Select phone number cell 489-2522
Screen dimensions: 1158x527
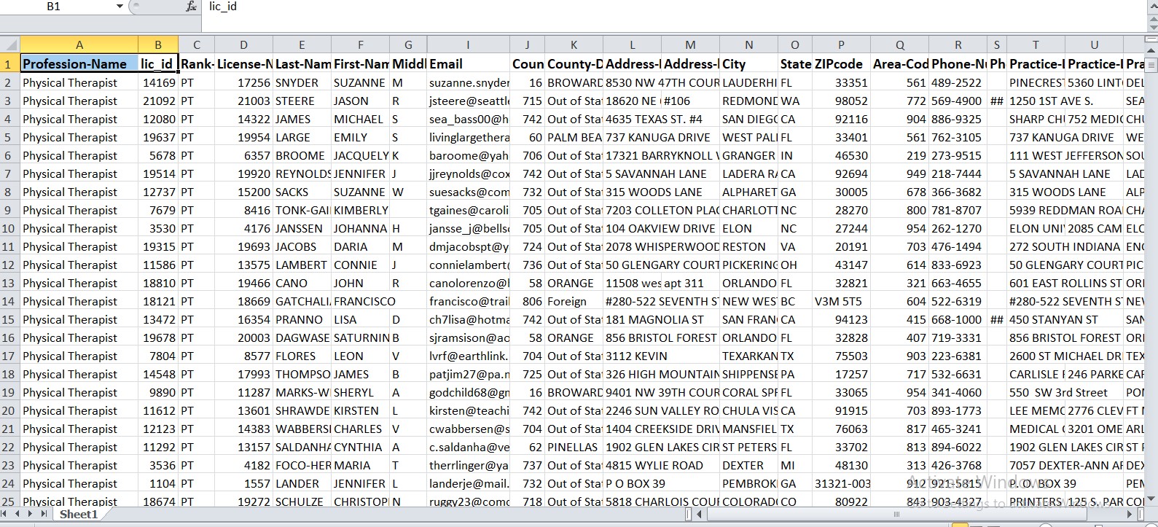click(x=958, y=82)
